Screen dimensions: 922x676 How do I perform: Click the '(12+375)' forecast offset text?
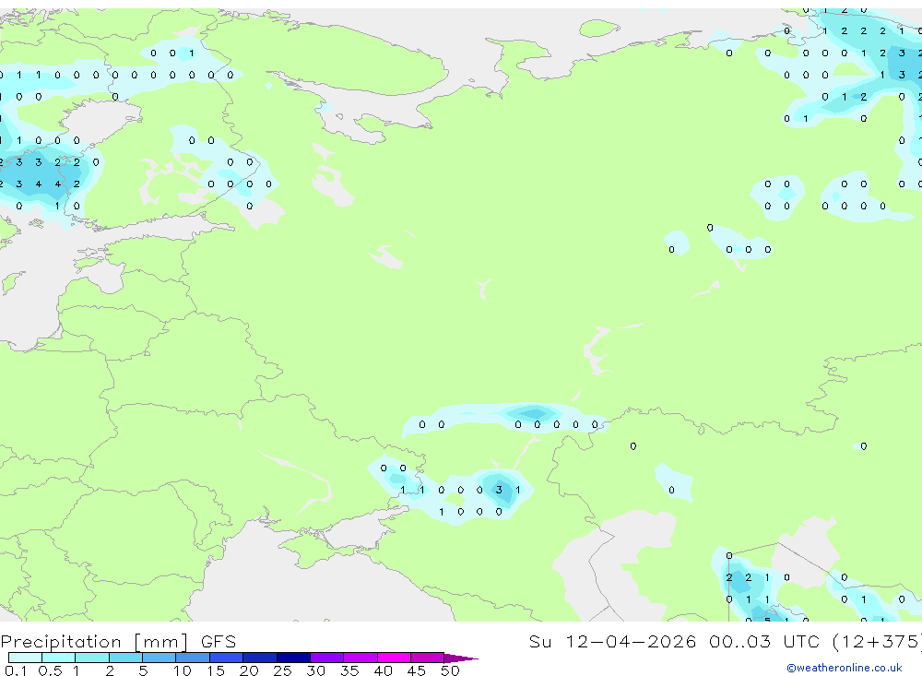click(877, 641)
